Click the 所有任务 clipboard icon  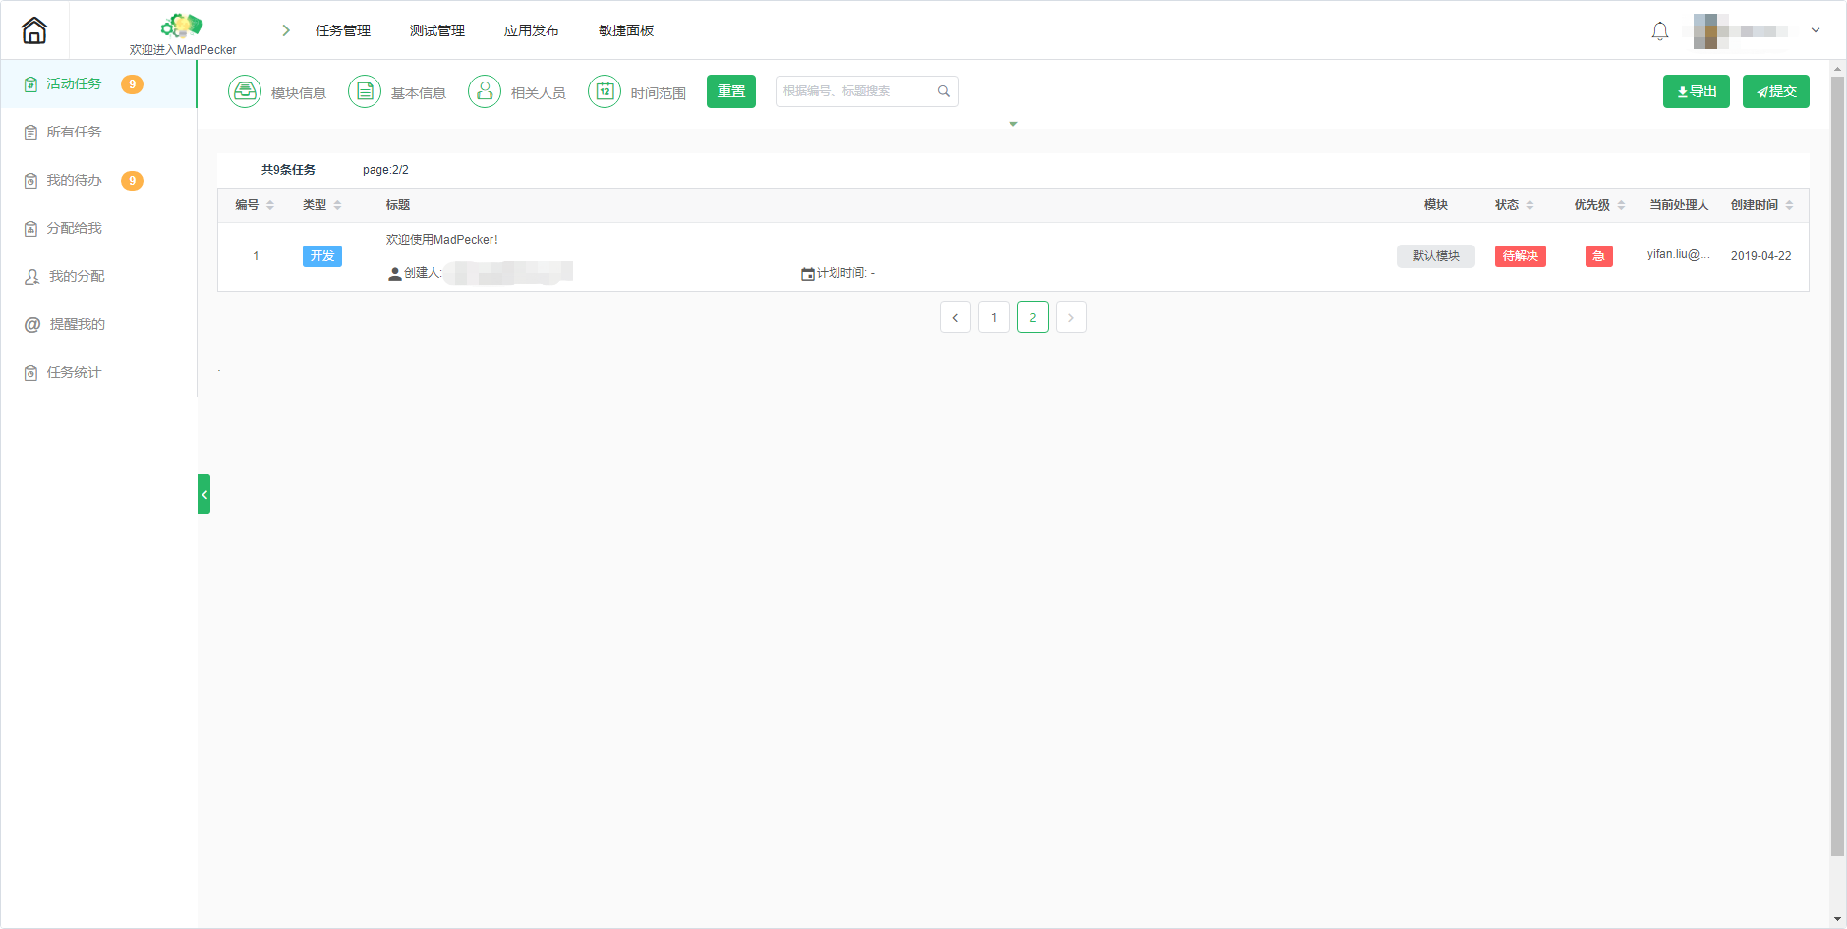pyautogui.click(x=30, y=133)
